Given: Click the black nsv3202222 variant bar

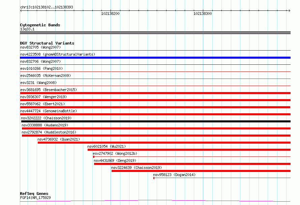Looking at the screenshot, I should click(156, 121).
